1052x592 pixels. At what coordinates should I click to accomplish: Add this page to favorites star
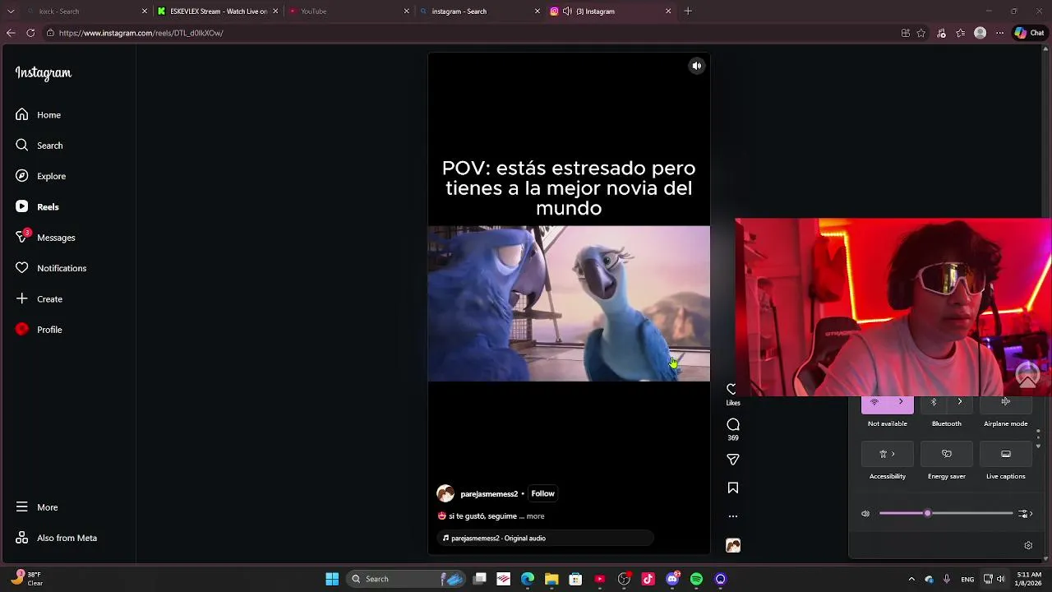click(921, 33)
